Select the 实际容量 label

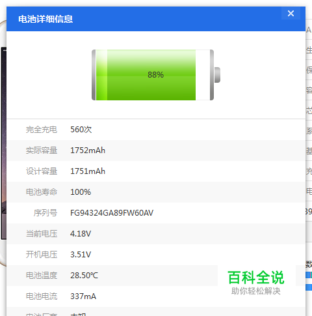click(42, 151)
